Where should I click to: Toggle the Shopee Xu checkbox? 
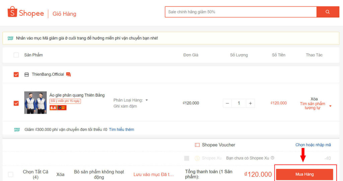coord(187,158)
